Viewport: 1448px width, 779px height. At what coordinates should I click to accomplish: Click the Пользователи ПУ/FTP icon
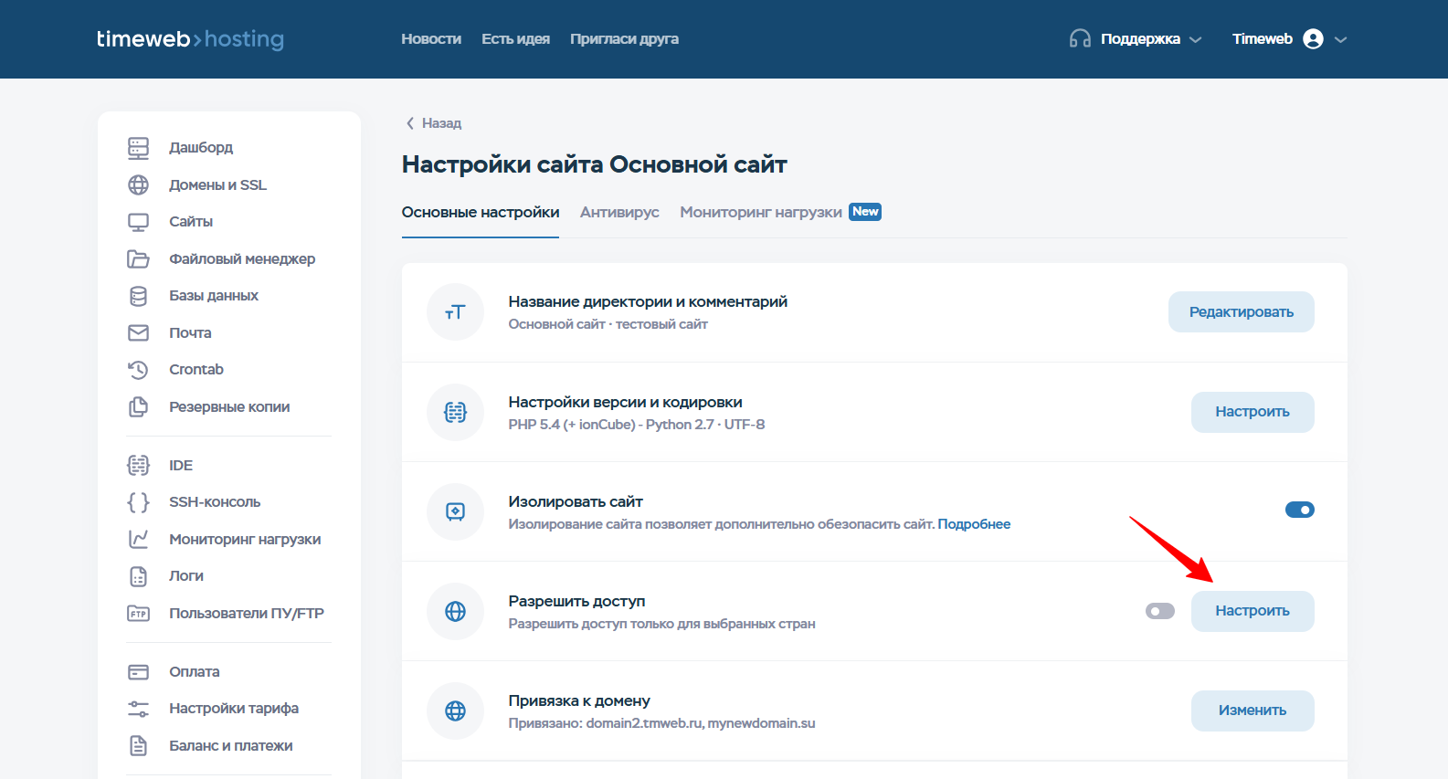pos(138,614)
